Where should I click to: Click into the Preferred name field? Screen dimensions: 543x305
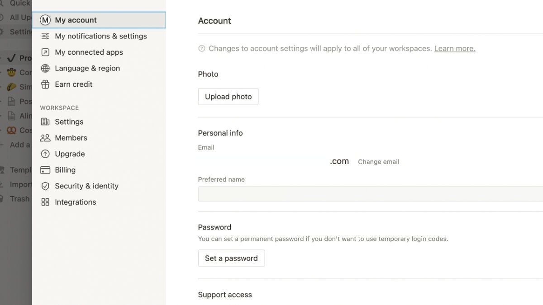point(371,194)
